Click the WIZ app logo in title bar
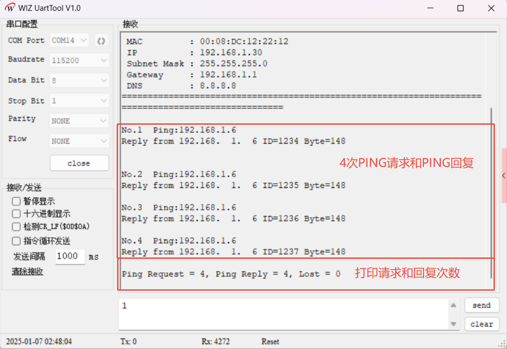 click(10, 8)
